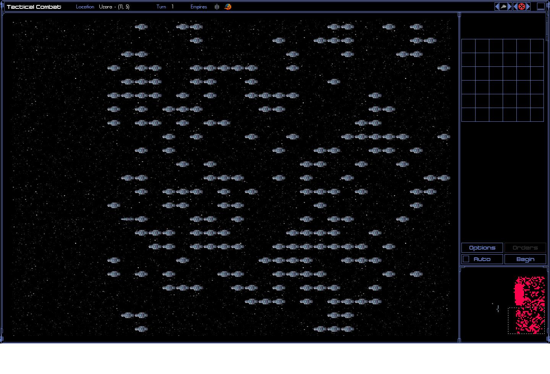Cycle to previous target using left arrow

tap(515, 6)
